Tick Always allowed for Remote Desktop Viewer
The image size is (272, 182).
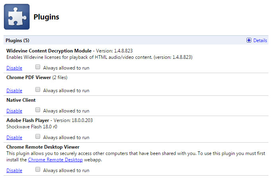point(38,170)
